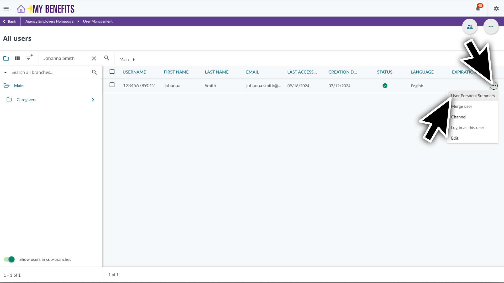Choose Log in as this user

(x=468, y=128)
